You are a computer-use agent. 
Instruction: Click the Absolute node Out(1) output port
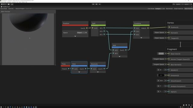coord(104,69)
